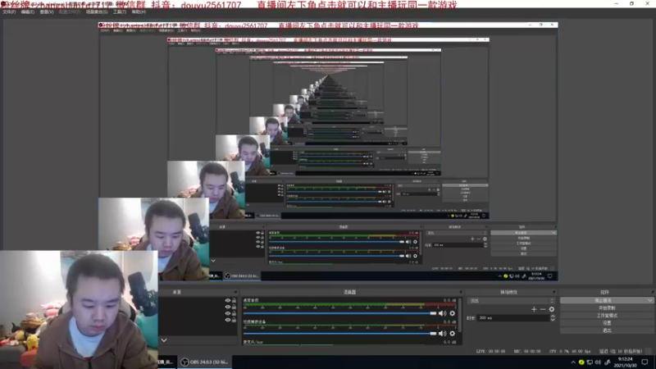The image size is (656, 369).
Task: Enable 工作室模式 studio mode
Action: click(x=607, y=316)
